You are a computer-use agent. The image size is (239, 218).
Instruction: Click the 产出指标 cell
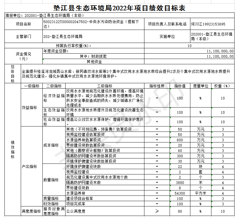tap(32, 166)
